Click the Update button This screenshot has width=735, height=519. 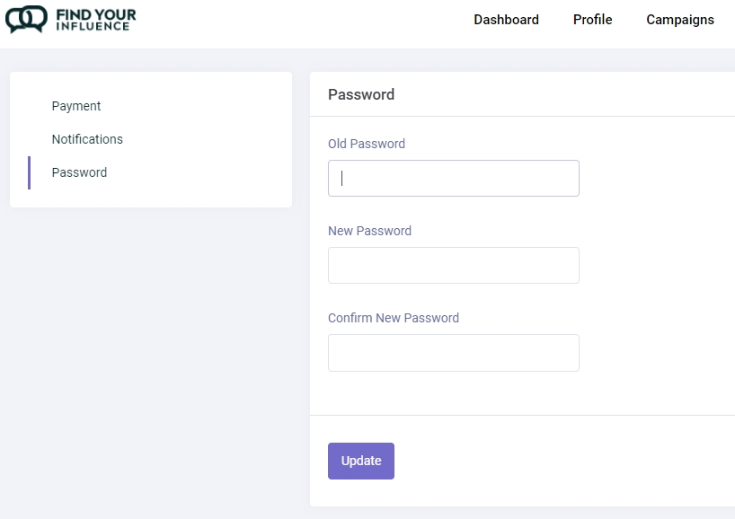click(x=360, y=460)
